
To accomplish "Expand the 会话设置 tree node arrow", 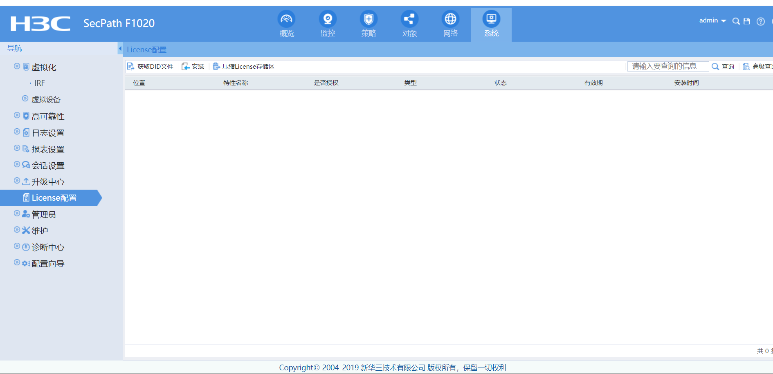I will point(17,164).
